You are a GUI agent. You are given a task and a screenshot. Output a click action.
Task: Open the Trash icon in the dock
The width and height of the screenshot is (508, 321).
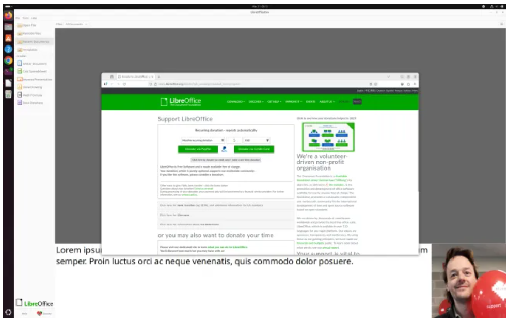click(8, 95)
